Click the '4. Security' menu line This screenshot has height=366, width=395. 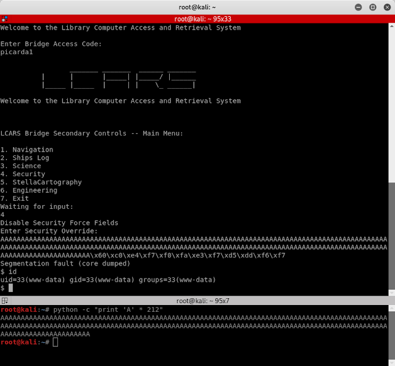click(23, 174)
